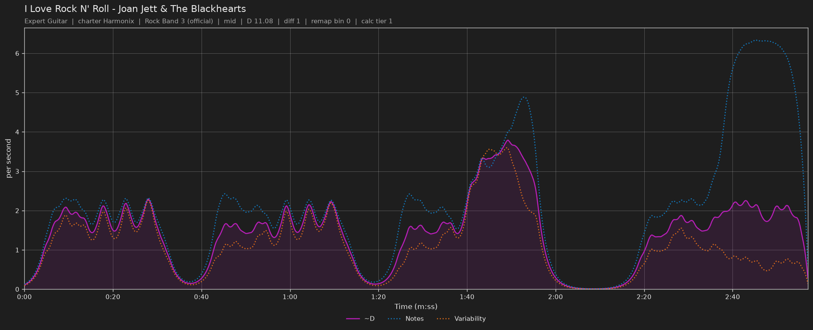Click 'Rock Band 3 (official)' in the subtitle

click(x=179, y=21)
